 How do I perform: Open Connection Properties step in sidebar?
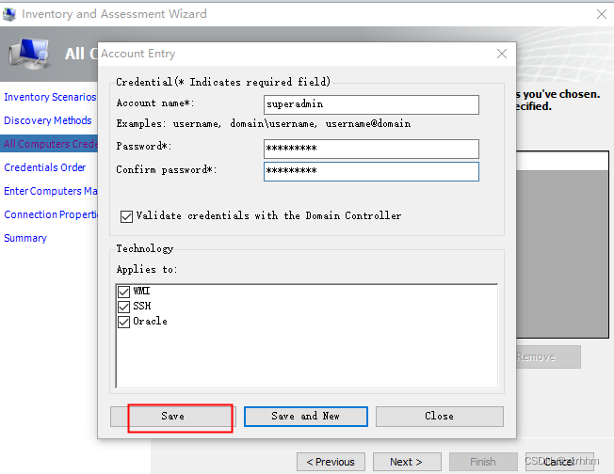(x=51, y=214)
